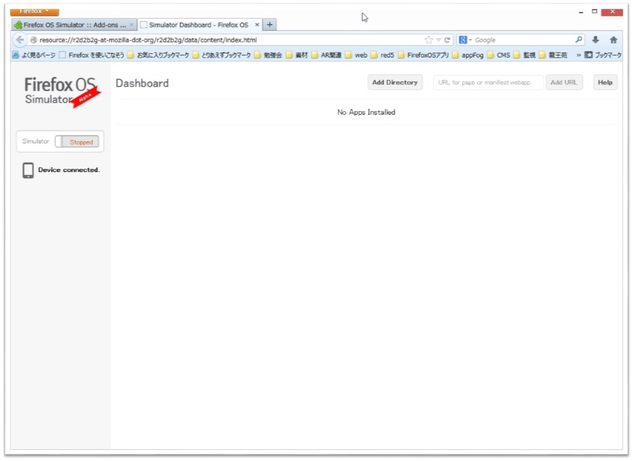Open 勉強会 bookmark folder
The width and height of the screenshot is (633, 461).
(268, 55)
